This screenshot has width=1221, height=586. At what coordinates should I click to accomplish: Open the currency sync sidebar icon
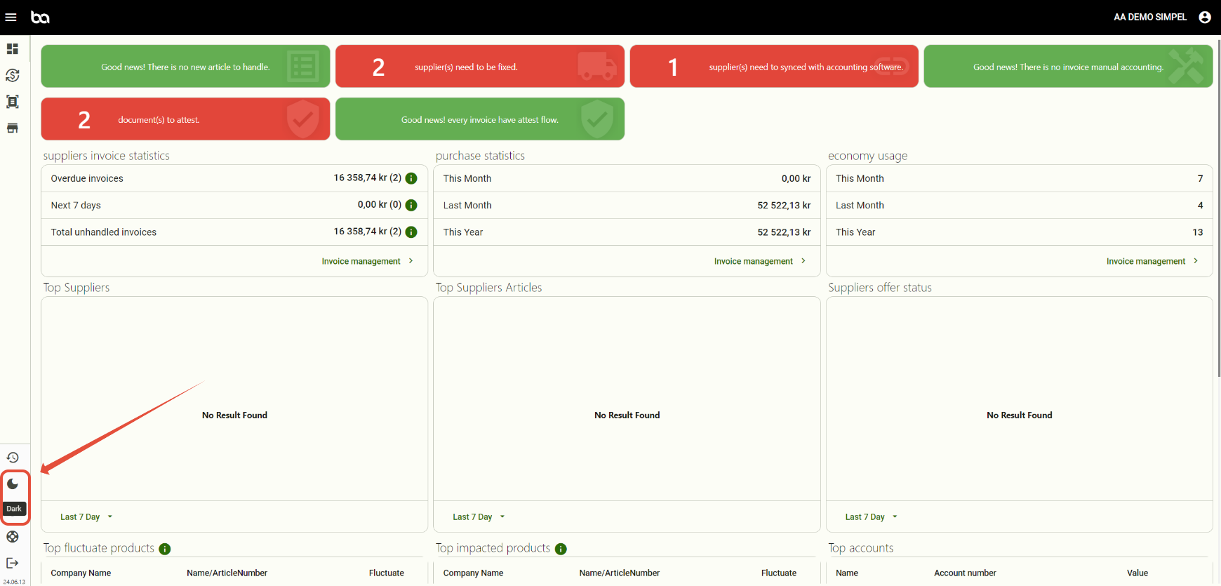pyautogui.click(x=13, y=75)
